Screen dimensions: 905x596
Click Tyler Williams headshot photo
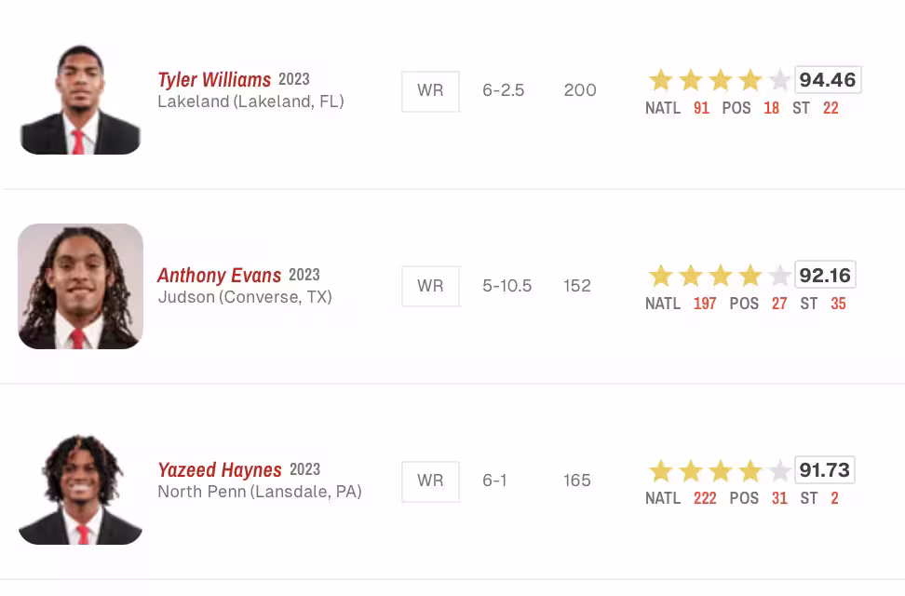[x=80, y=100]
